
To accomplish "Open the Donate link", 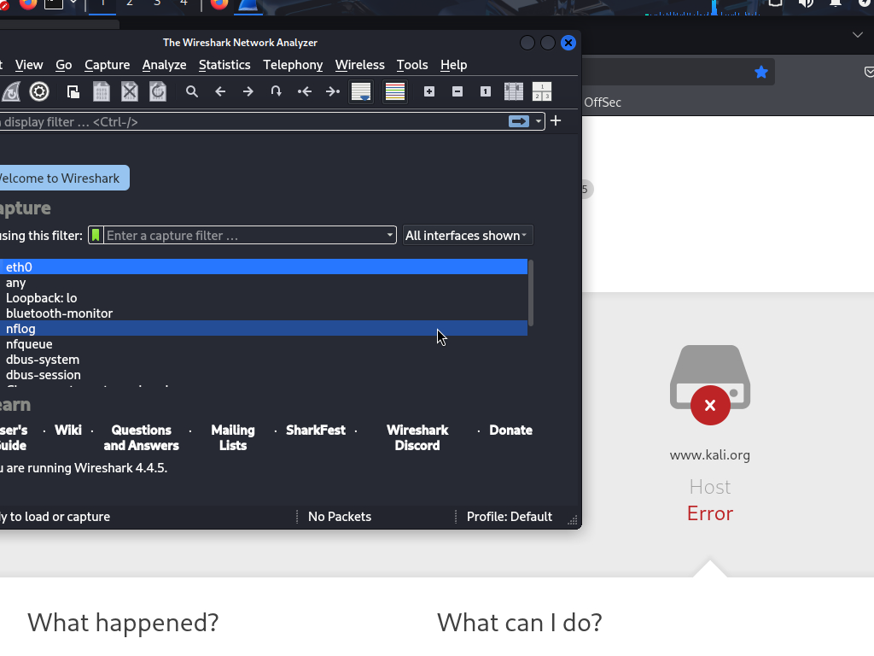I will click(510, 430).
